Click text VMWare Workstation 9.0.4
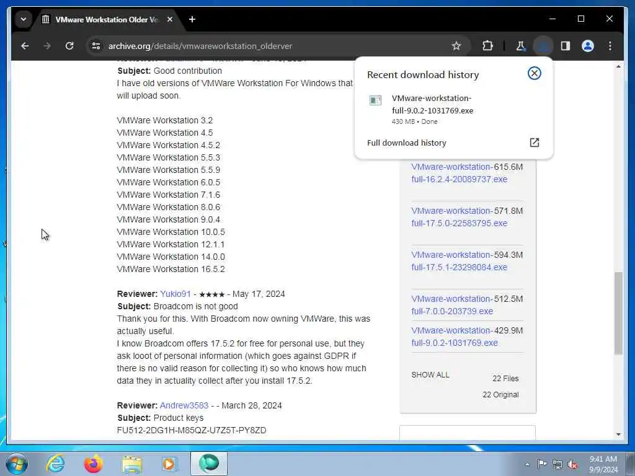The height and width of the screenshot is (476, 635). pyautogui.click(x=169, y=219)
